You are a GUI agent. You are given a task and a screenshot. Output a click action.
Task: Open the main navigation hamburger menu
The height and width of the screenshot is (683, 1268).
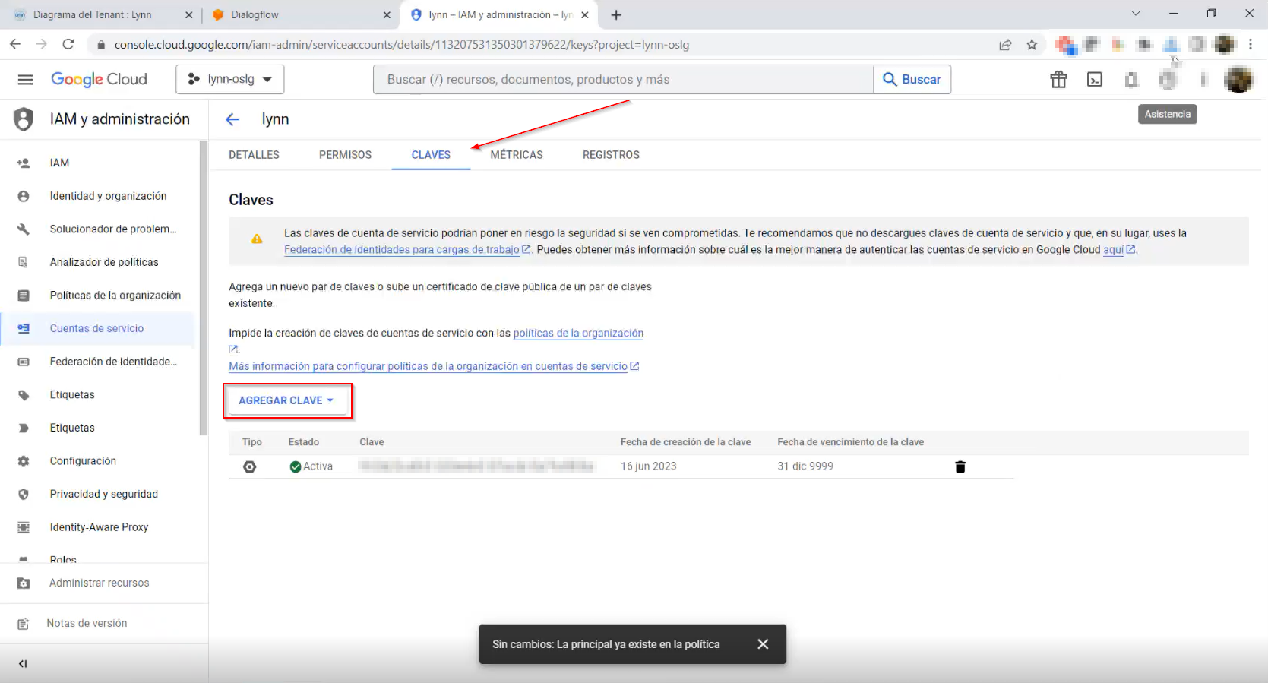25,80
